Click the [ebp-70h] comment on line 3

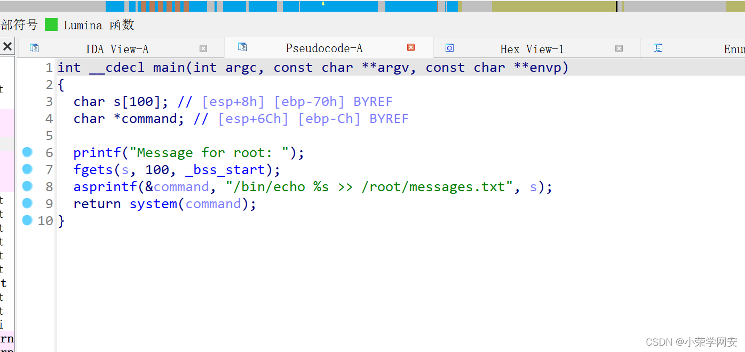coord(310,102)
